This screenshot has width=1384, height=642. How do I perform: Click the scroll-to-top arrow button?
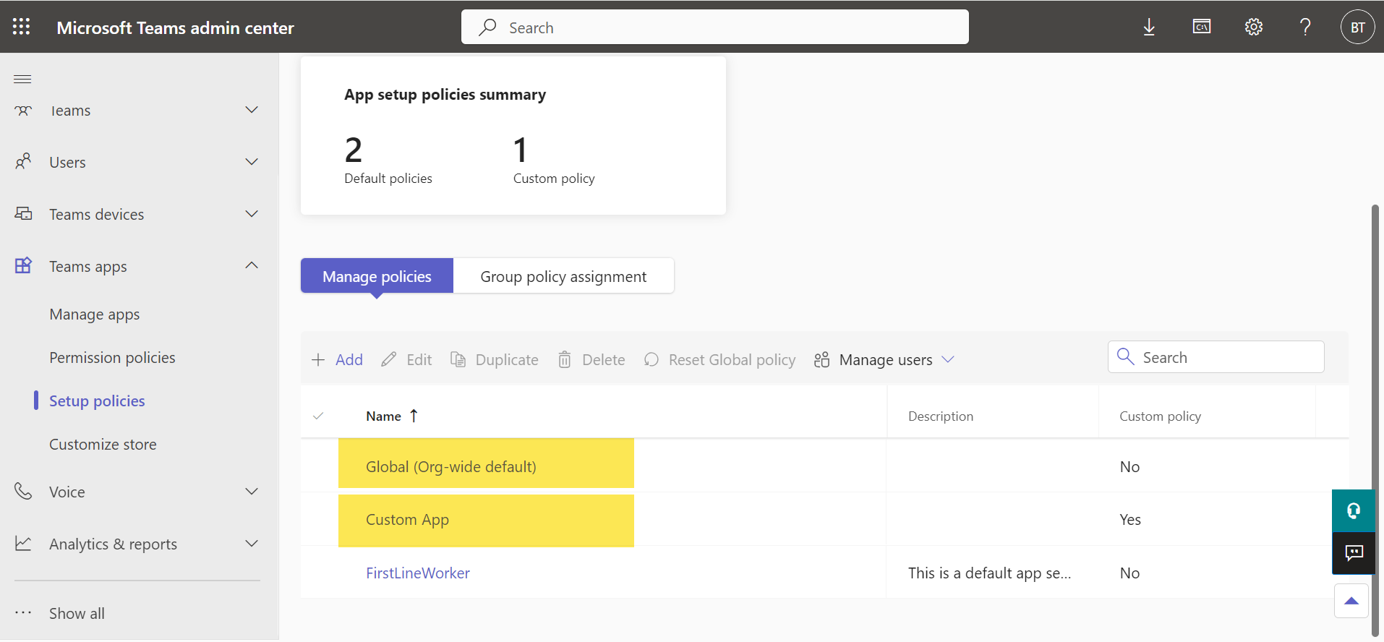tap(1351, 601)
